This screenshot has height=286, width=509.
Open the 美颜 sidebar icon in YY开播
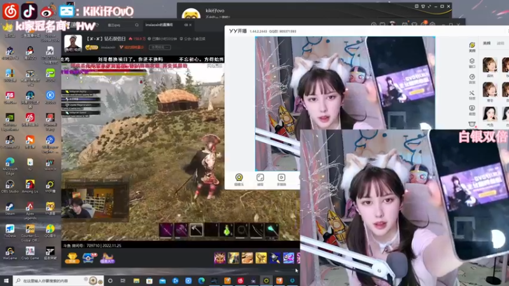tap(472, 47)
